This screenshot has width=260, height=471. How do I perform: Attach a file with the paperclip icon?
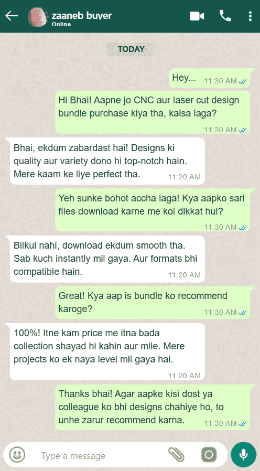pos(176,455)
